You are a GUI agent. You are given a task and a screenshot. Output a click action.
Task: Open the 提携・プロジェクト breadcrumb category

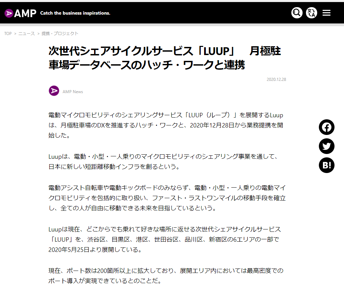(x=60, y=34)
